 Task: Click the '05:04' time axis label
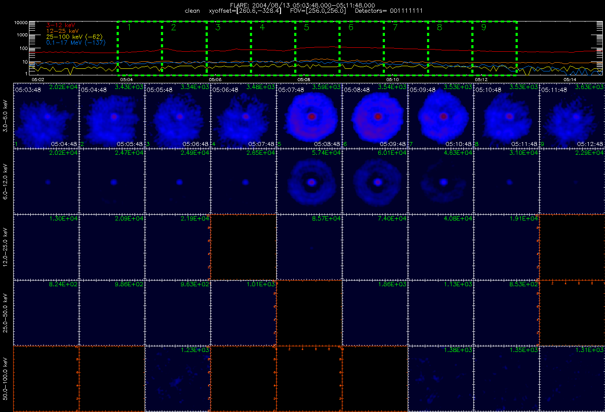126,80
